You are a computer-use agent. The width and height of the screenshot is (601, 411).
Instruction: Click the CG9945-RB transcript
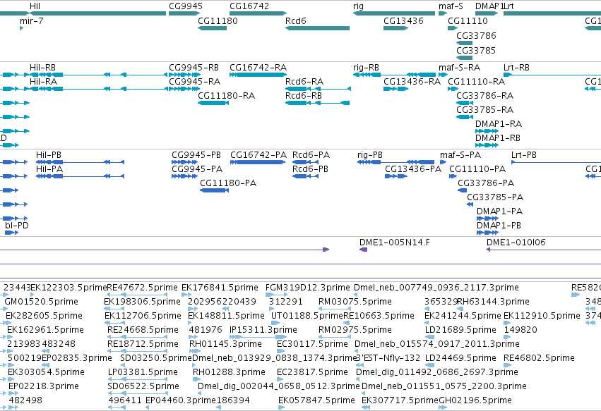[x=194, y=68]
